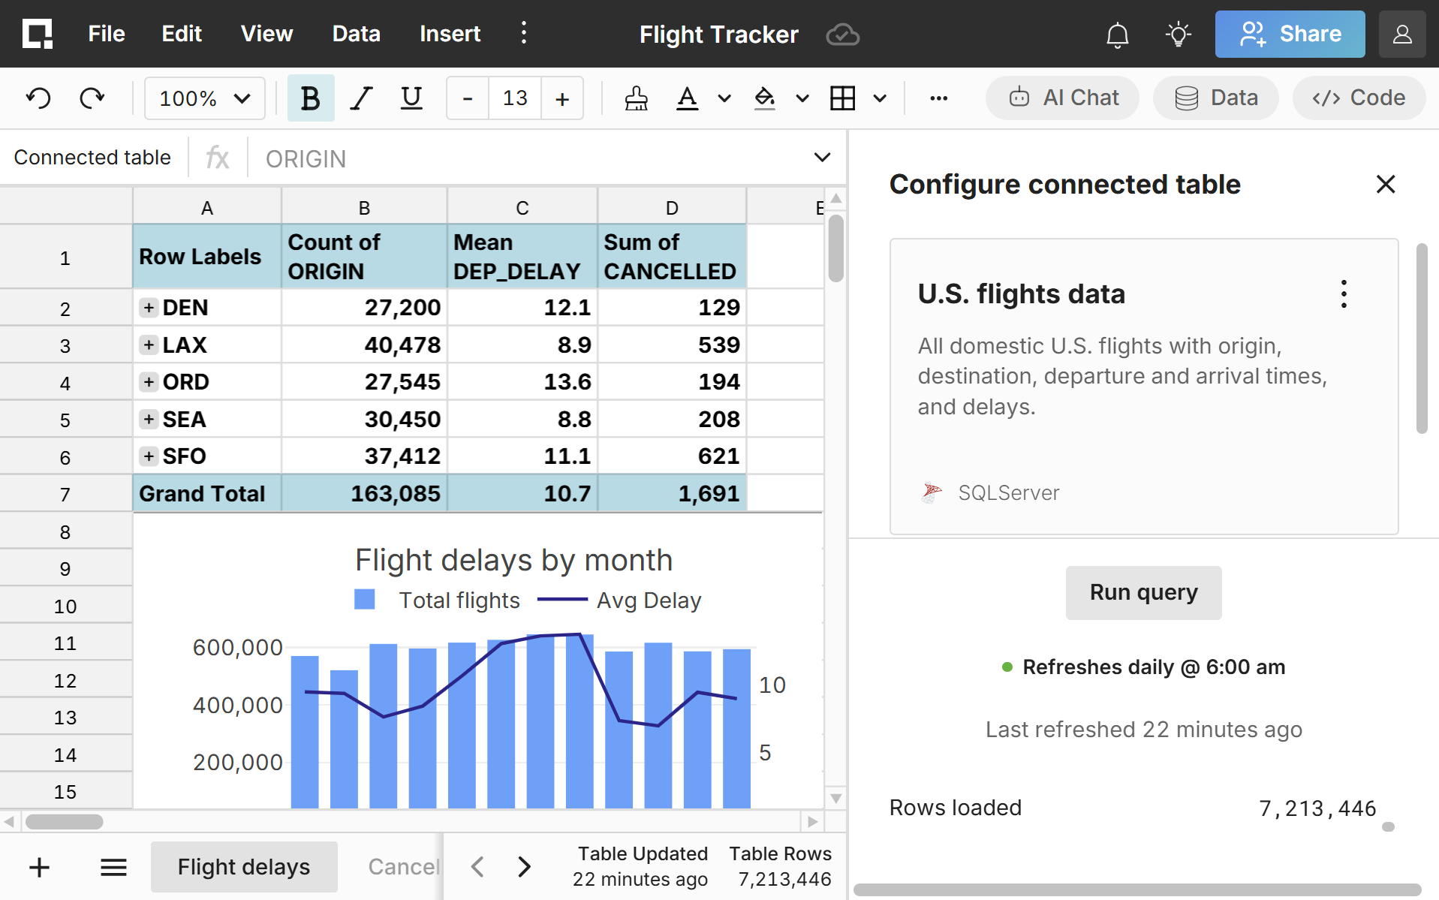Increase font size with plus stepper
The height and width of the screenshot is (900, 1439).
[x=561, y=98]
